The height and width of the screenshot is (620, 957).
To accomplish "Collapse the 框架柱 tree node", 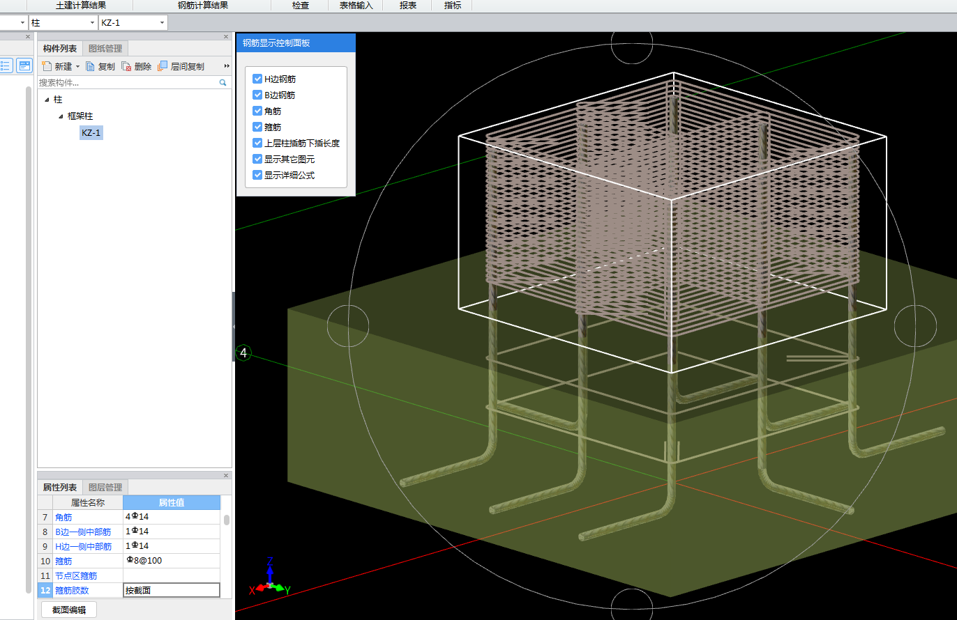I will (61, 116).
